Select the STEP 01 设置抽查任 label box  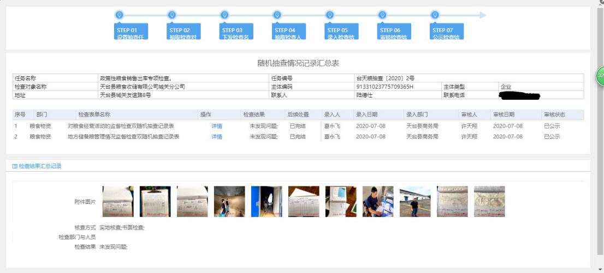(x=131, y=32)
